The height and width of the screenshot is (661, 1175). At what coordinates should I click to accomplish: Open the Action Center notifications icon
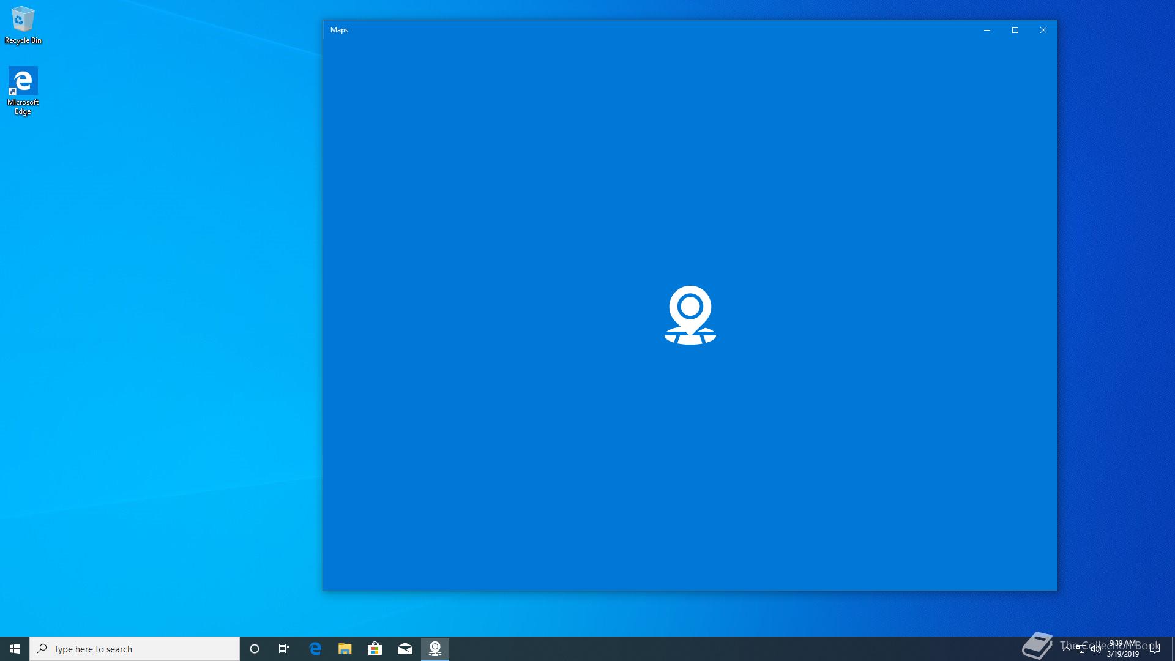(x=1155, y=649)
